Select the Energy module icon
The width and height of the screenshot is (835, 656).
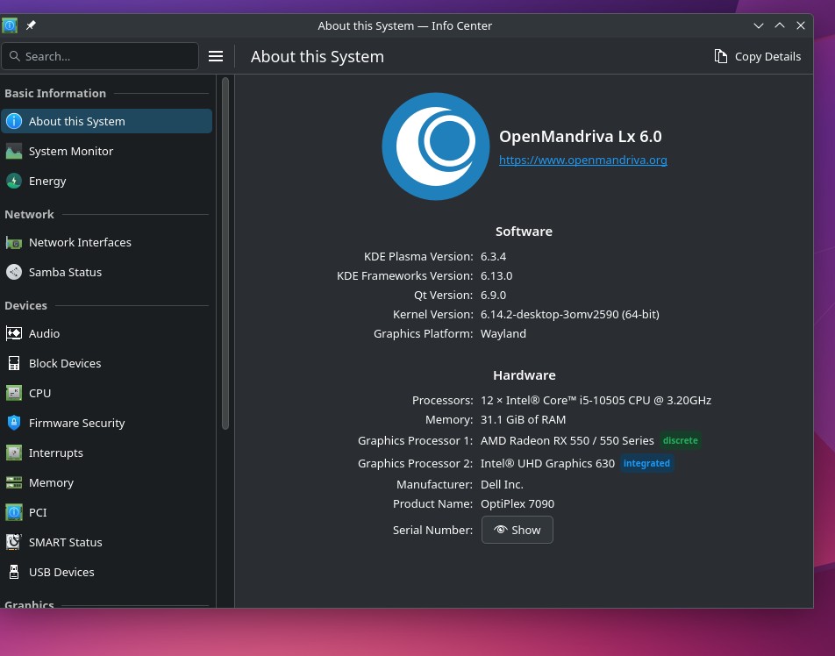(14, 181)
